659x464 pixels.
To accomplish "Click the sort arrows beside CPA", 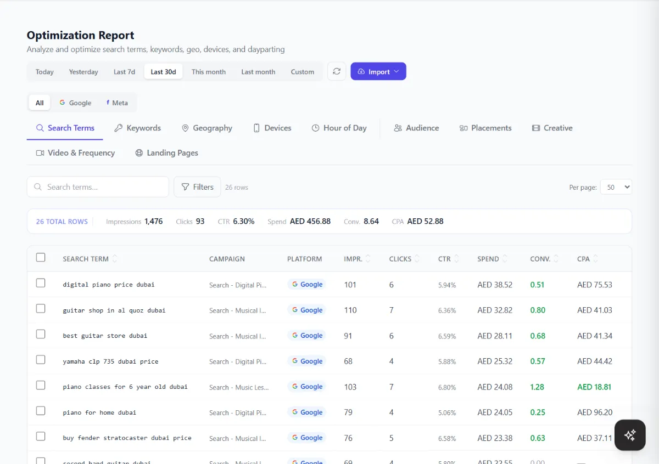I will point(596,259).
